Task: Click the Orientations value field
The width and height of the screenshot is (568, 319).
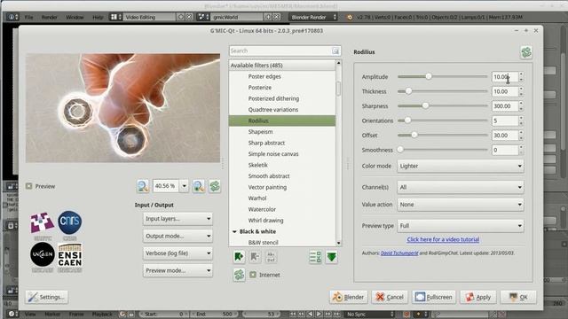Action: pyautogui.click(x=505, y=121)
